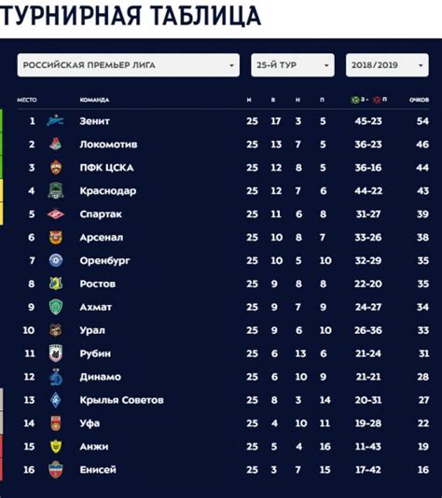Viewport: 442px width, 498px height.
Task: Open the Российская Премьер Лига league dropdown
Action: (129, 65)
